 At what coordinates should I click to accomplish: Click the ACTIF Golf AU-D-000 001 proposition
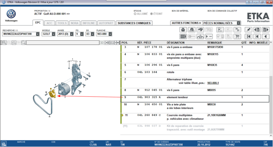52,14
